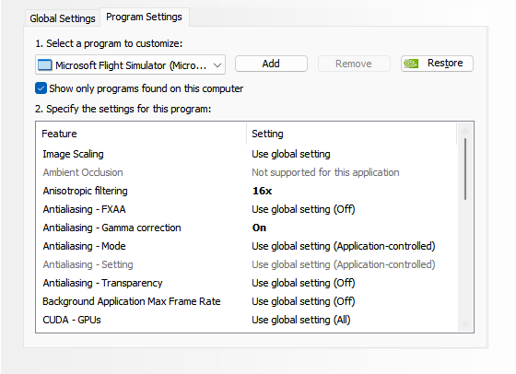Click the scroll down arrow in the settings list
The height and width of the screenshot is (374, 516).
(465, 324)
